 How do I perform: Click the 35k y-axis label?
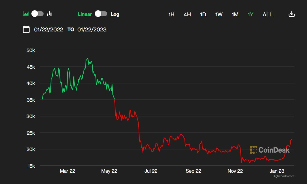31,100
